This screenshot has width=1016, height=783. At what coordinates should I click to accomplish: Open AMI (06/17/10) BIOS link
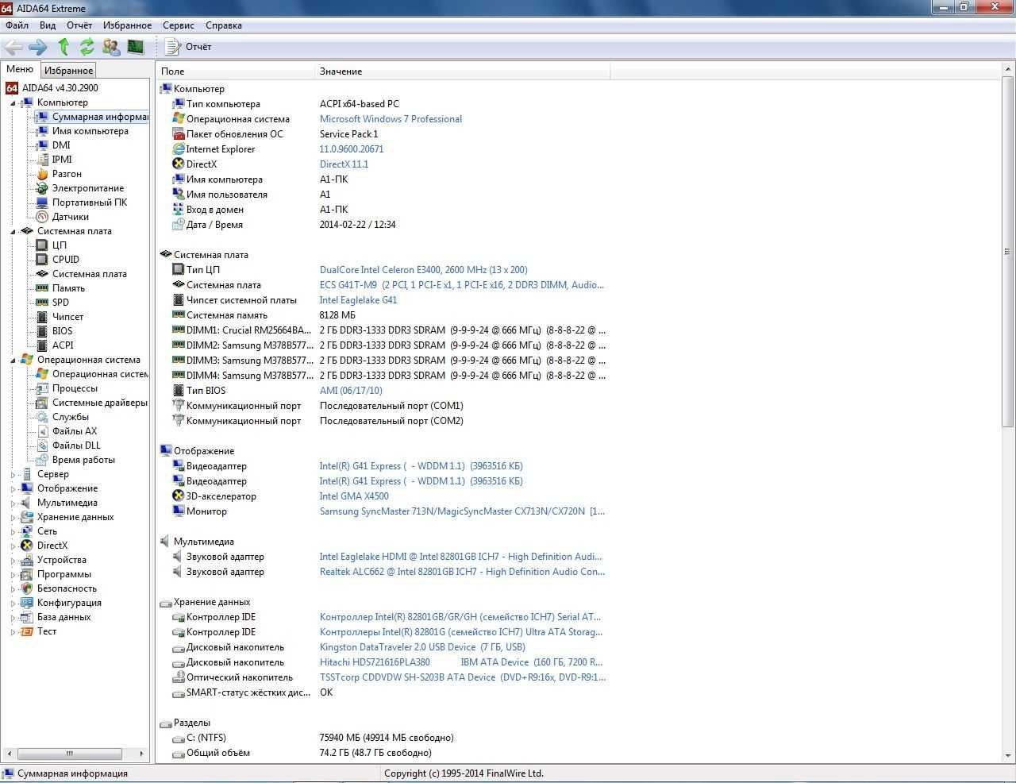coord(351,391)
